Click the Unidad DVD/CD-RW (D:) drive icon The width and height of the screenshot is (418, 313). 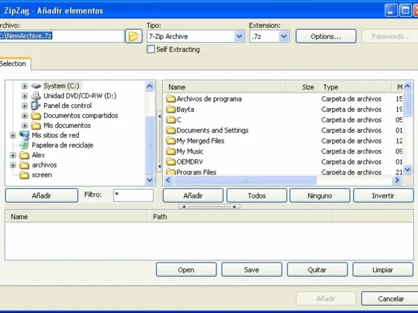(36, 96)
